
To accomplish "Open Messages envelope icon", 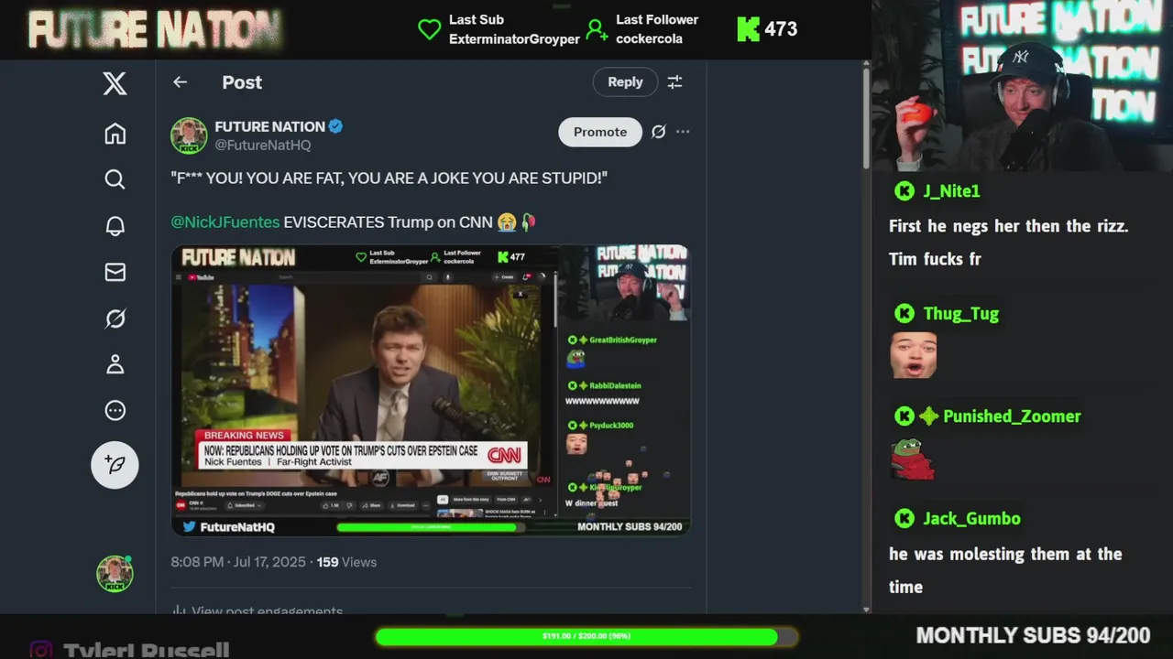I will pos(115,272).
